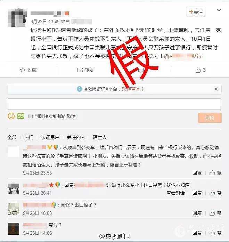Switch to the 认证用户 comments tab
Viewport: 229px width, 242px height.
[50, 137]
